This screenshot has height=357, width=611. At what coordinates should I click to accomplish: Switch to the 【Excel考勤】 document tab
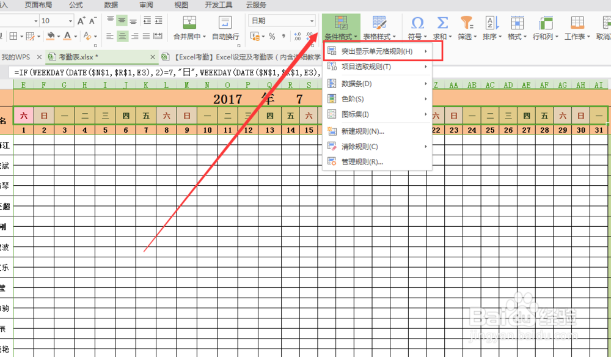(243, 57)
